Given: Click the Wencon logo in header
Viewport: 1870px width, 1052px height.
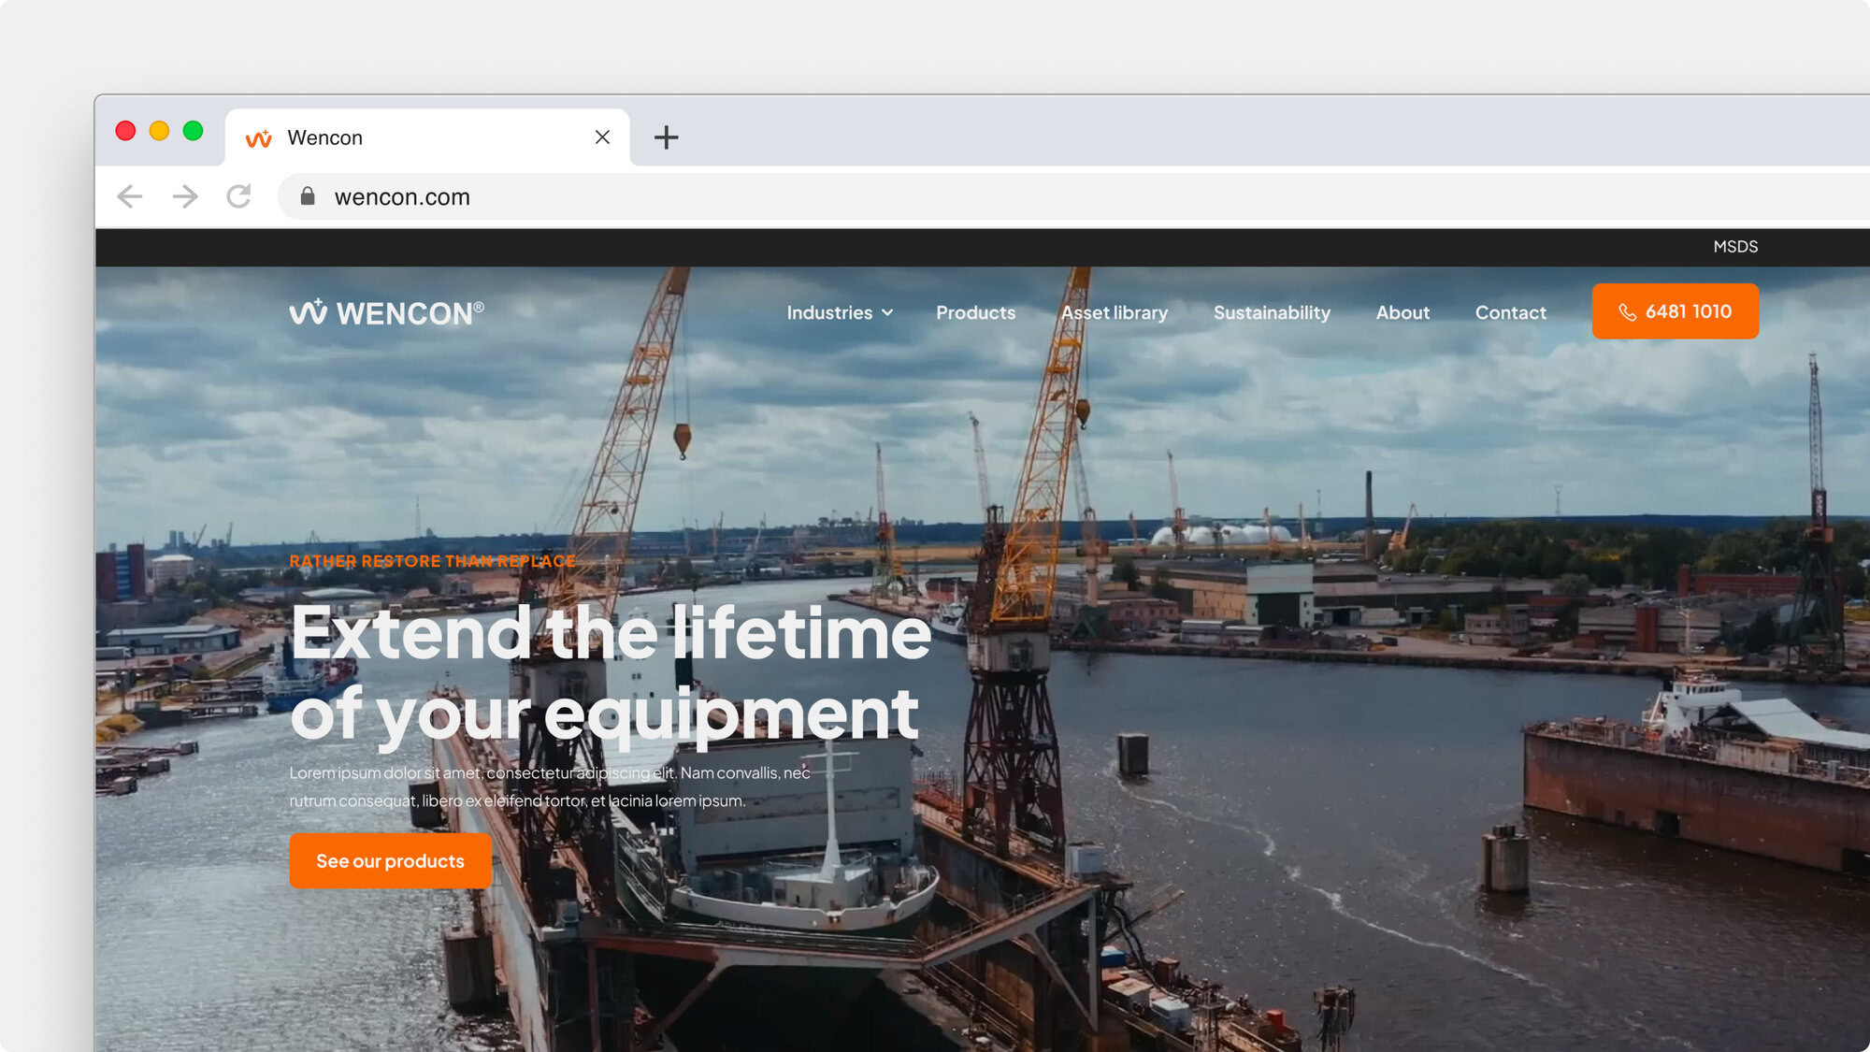Looking at the screenshot, I should click(x=386, y=312).
